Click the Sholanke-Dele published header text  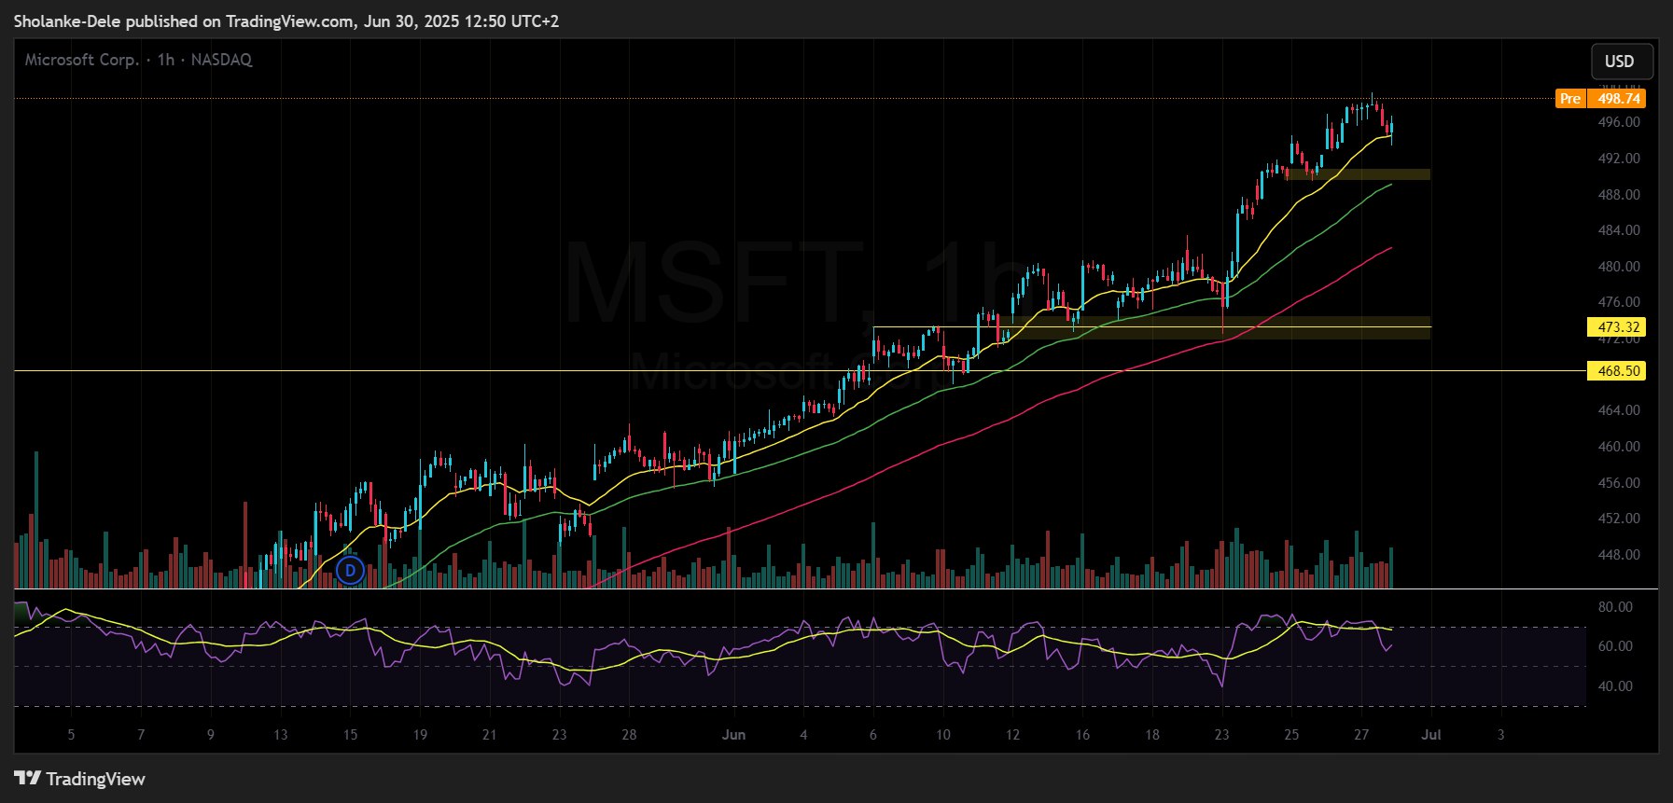pos(286,21)
